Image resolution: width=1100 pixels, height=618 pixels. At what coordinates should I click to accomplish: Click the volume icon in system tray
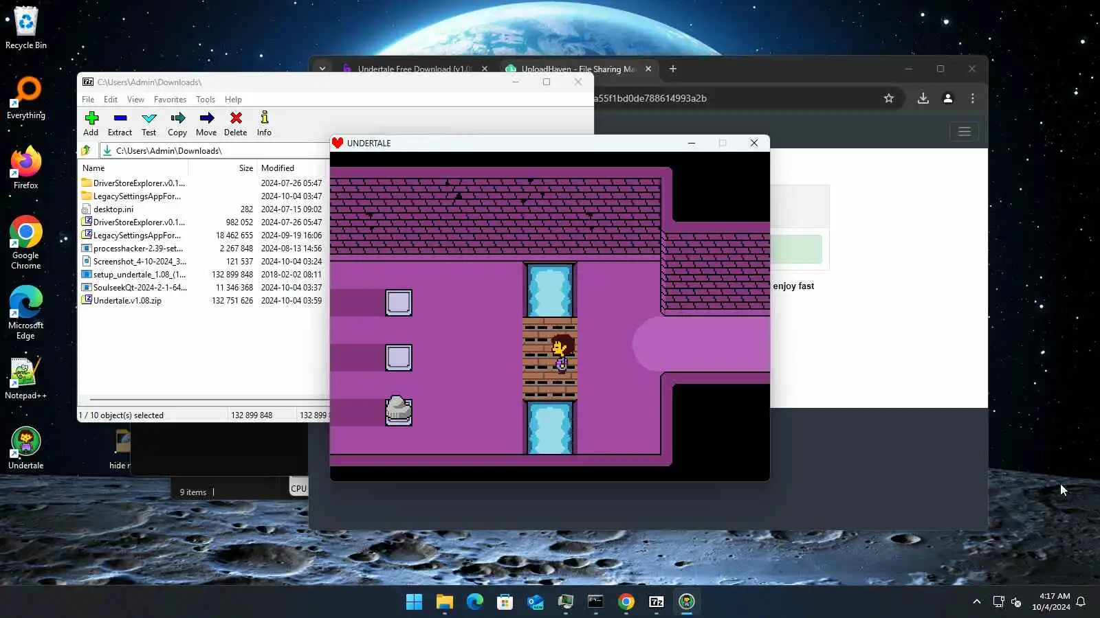[1016, 602]
